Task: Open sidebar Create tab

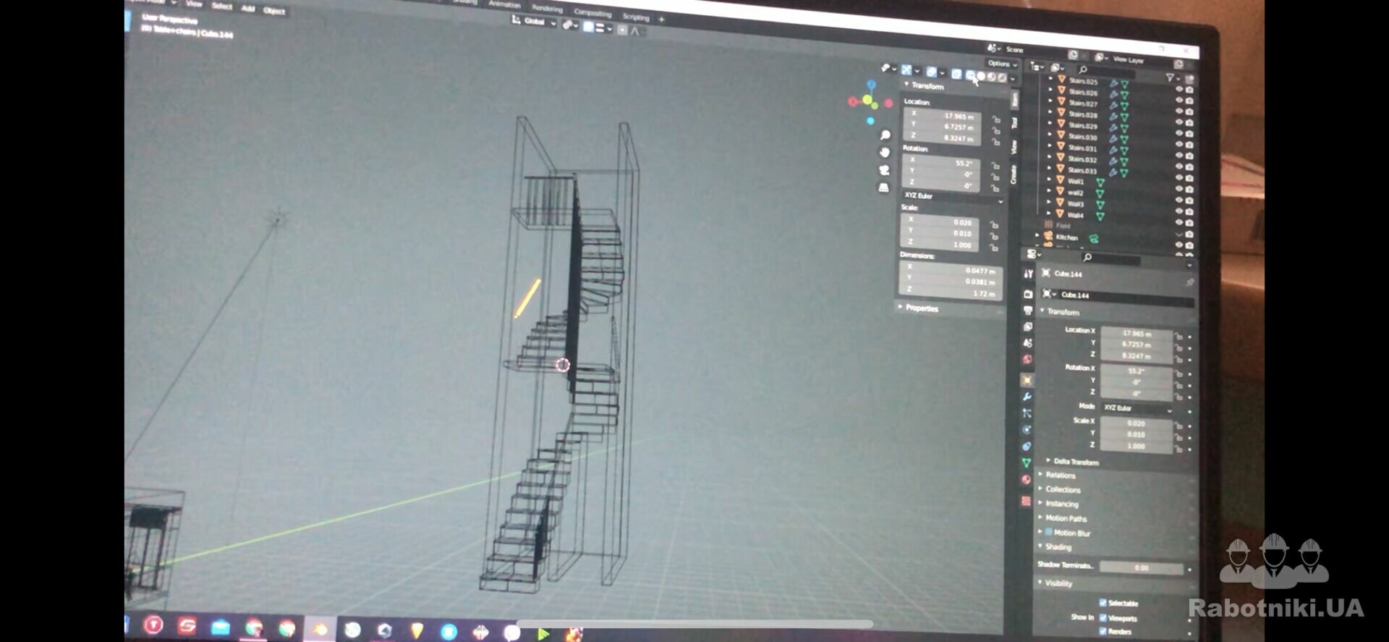Action: [x=1013, y=174]
